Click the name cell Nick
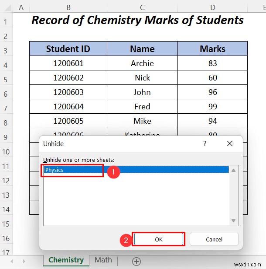266x269 pixels. [x=142, y=77]
